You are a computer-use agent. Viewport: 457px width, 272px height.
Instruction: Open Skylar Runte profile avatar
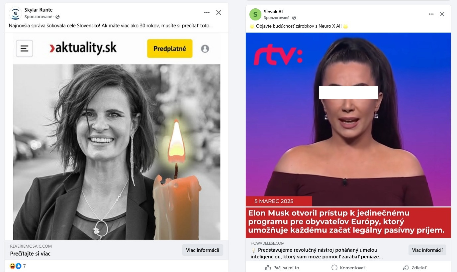[15, 13]
